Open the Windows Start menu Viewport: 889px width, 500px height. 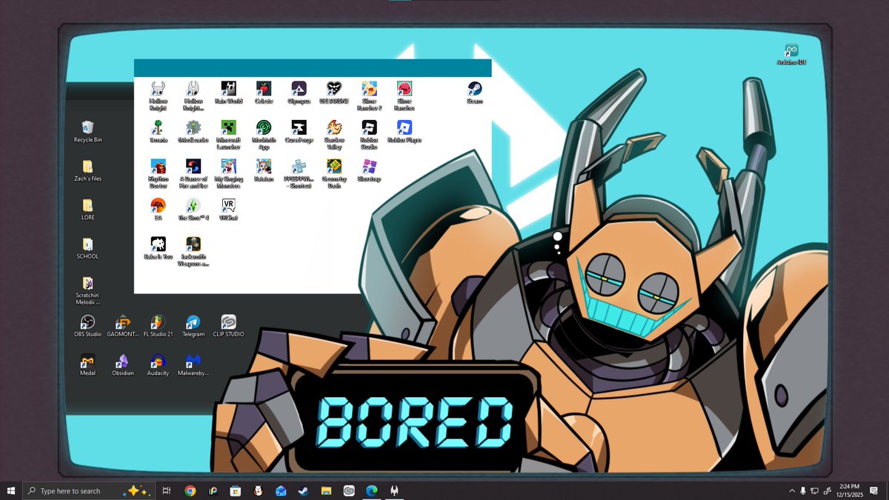point(11,490)
